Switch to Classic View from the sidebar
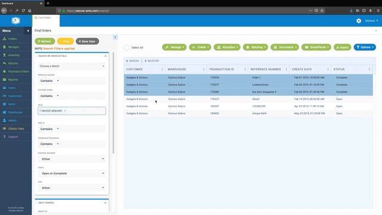The height and width of the screenshot is (215, 382). [x=16, y=128]
